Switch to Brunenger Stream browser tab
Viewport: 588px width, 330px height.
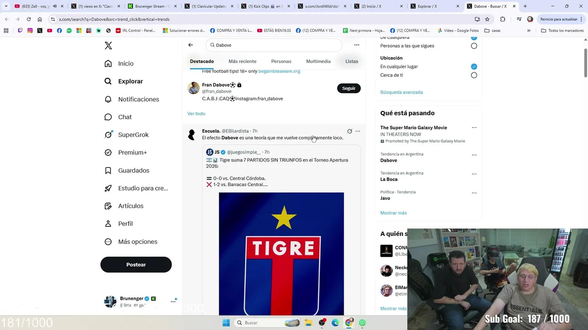[151, 6]
